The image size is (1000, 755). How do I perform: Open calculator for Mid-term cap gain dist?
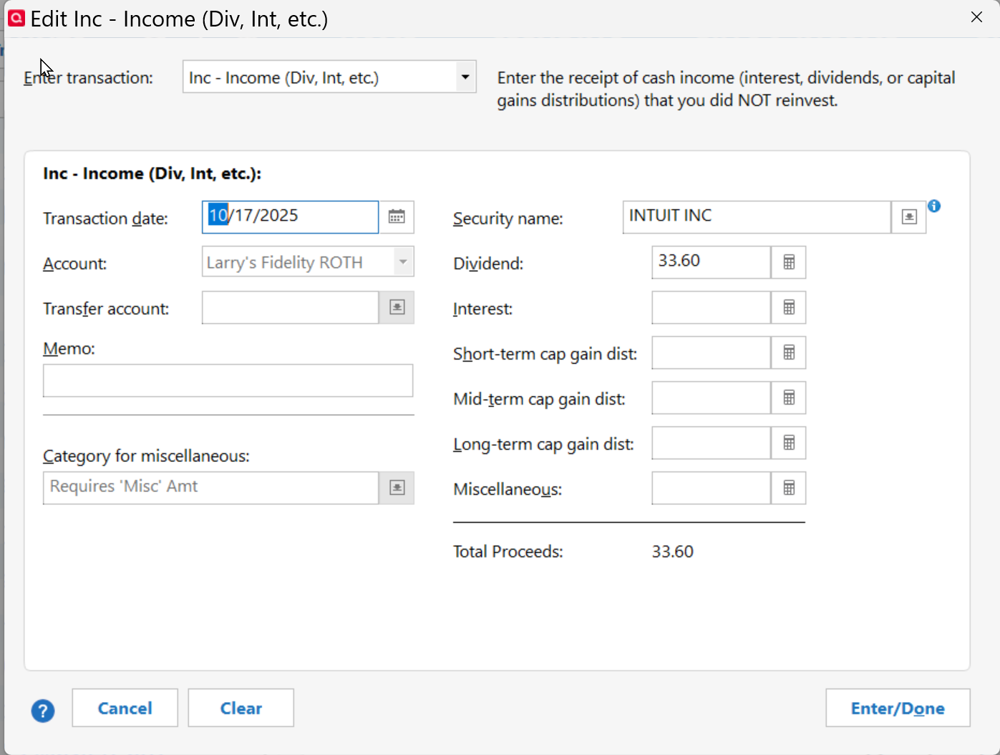789,398
